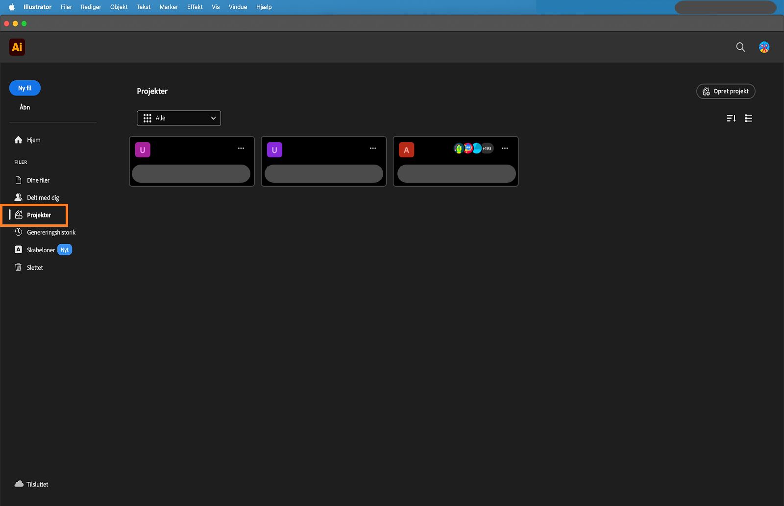Click the purple U project badge
Screen dimensions: 784x506
click(x=274, y=150)
